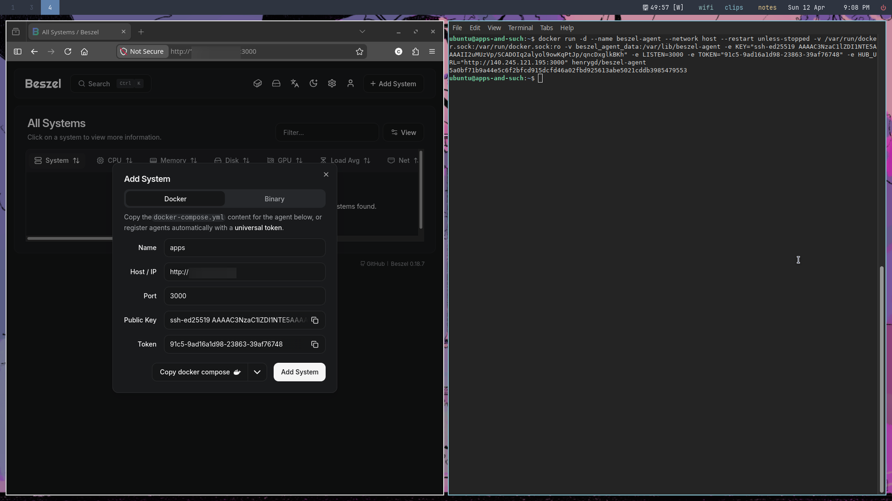Open the user account icon in Beszel
Viewport: 892px width, 501px height.
pyautogui.click(x=350, y=84)
